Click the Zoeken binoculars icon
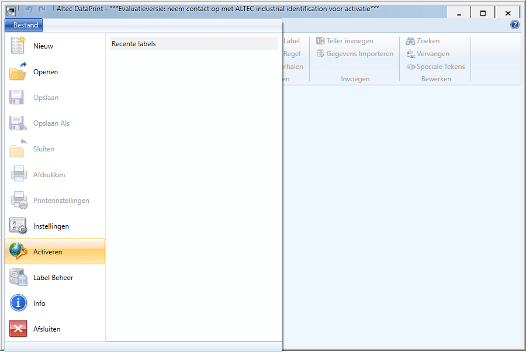526x352 pixels. tap(411, 41)
